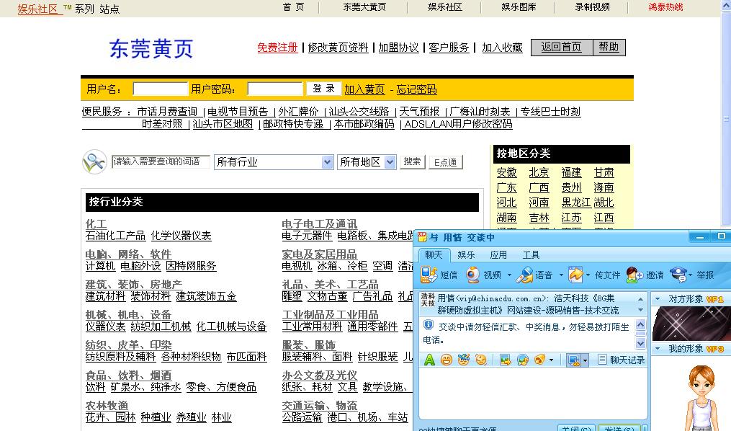Collapse the 我的形象 panel
731x431 pixels.
[x=658, y=348]
